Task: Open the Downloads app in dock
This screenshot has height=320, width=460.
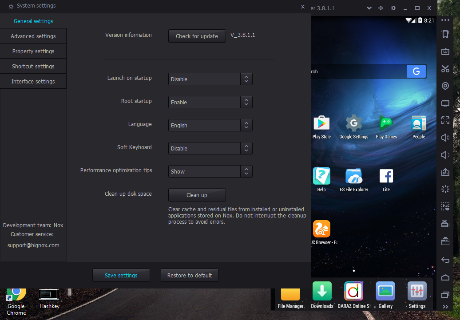Action: click(x=322, y=291)
